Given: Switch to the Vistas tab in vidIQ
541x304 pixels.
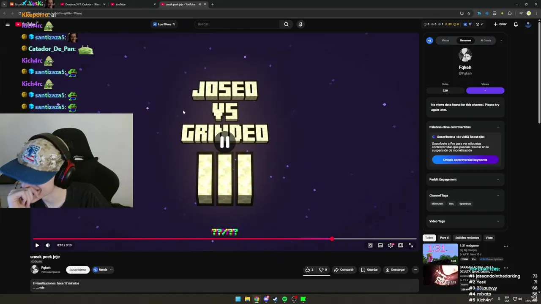Looking at the screenshot, I should coord(445,41).
